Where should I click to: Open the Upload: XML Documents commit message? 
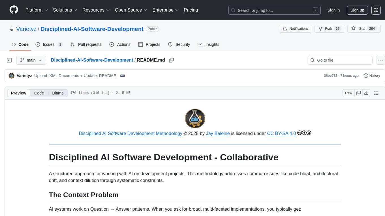coord(75,75)
